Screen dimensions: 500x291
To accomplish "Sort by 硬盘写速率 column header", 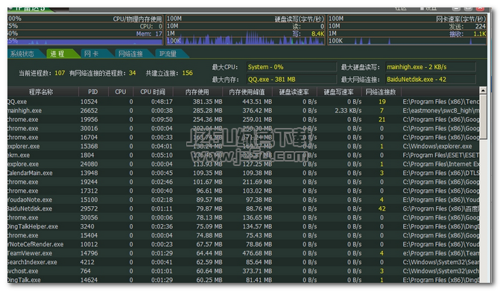I will 338,92.
